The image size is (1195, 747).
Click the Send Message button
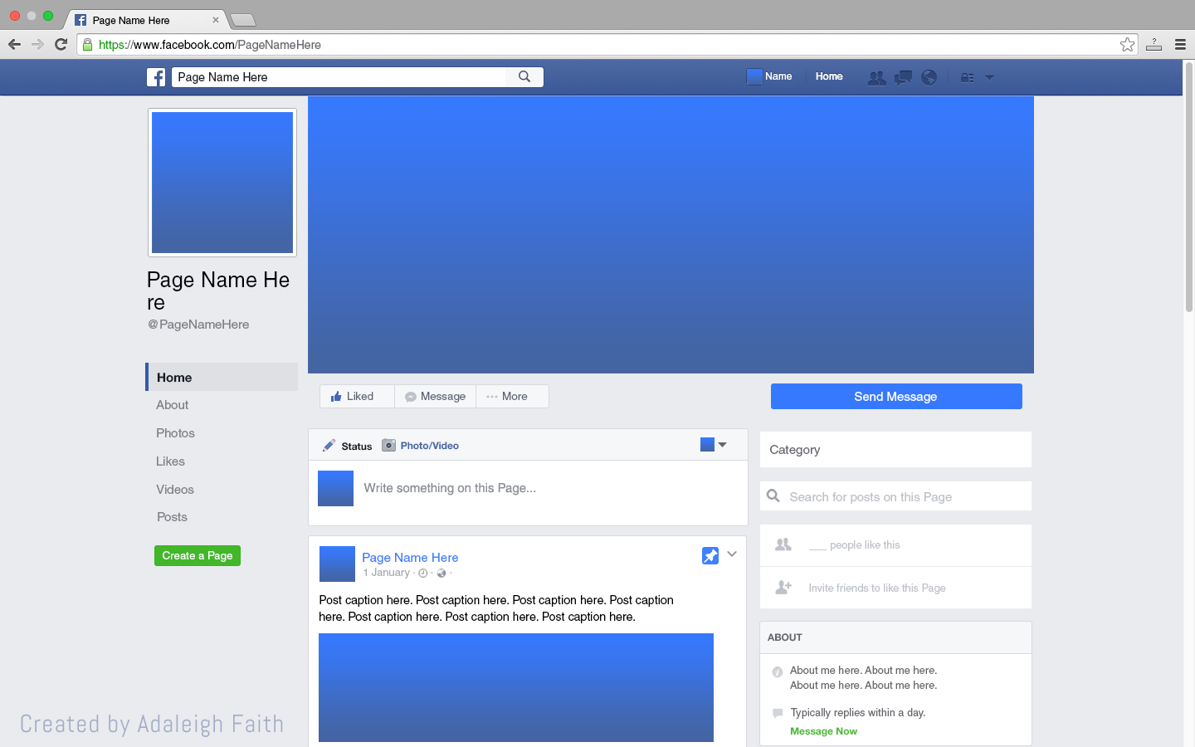click(x=896, y=396)
